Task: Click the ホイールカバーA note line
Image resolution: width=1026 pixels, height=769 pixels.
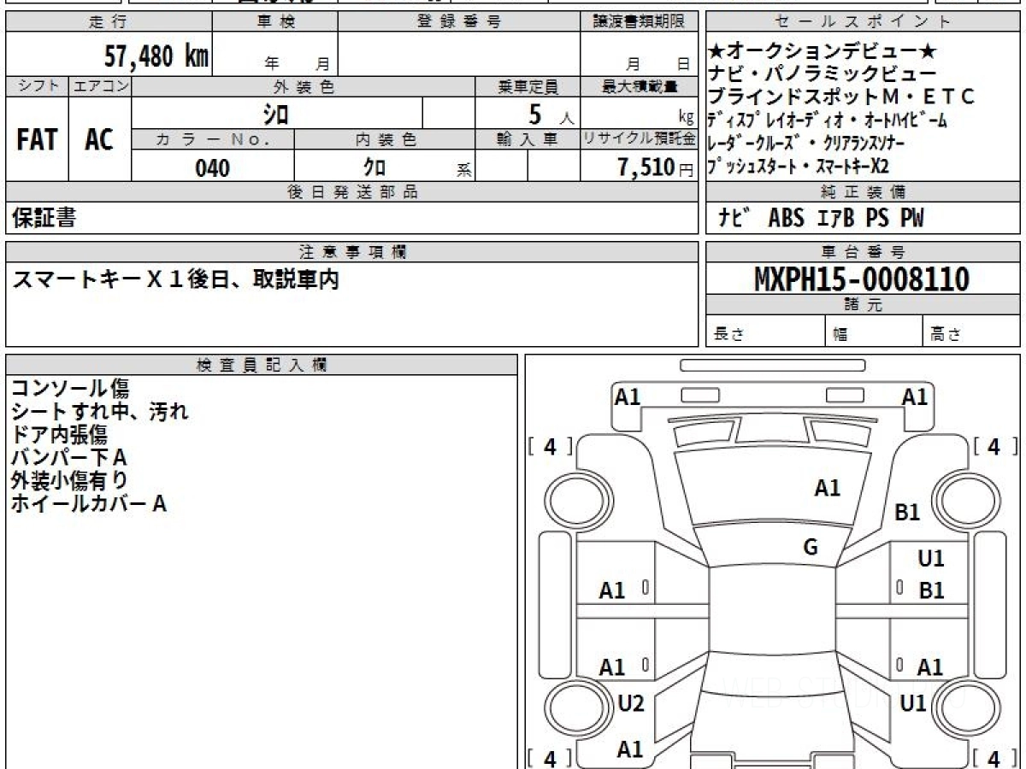Action: click(x=88, y=504)
